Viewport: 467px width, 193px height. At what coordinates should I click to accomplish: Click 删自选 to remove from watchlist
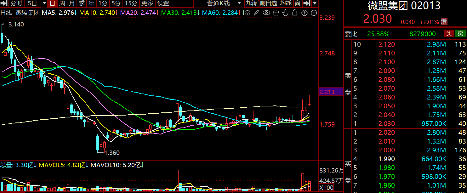[x=269, y=3]
